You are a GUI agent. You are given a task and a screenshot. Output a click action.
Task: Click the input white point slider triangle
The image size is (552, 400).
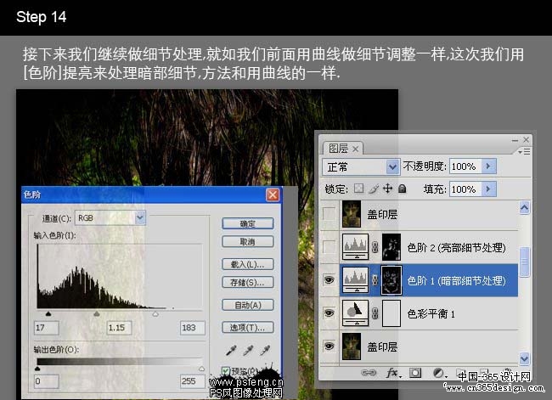pos(155,313)
